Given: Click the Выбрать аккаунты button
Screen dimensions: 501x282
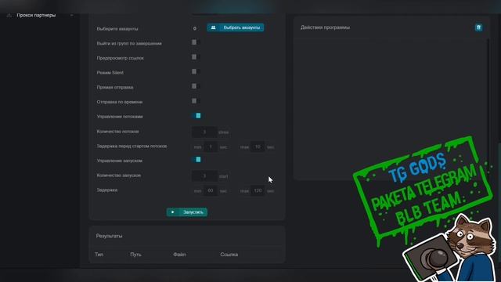Looking at the screenshot, I should (x=236, y=27).
